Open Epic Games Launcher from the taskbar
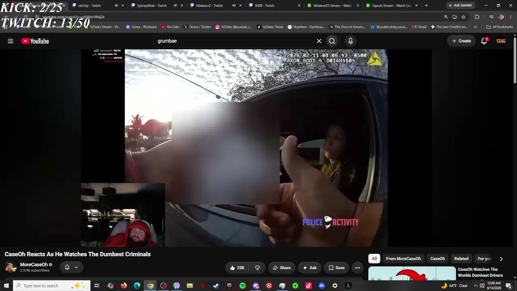The image size is (517, 291). click(229, 286)
